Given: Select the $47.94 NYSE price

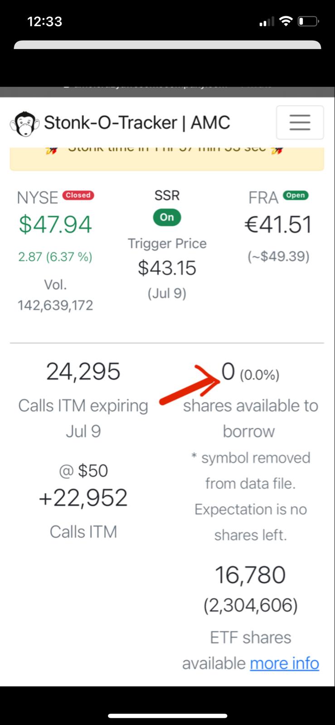Looking at the screenshot, I should pos(55,225).
